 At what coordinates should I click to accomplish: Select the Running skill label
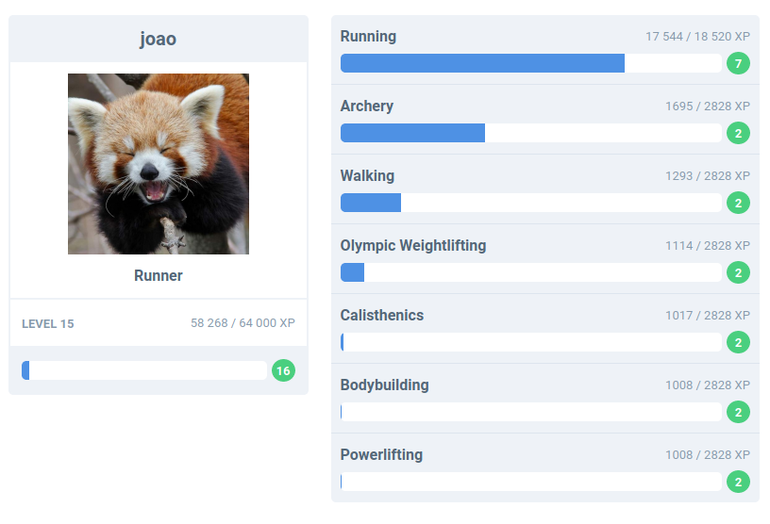point(368,37)
